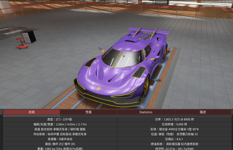
Task: Switch to the 性能 performance tab
Action: click(89, 112)
